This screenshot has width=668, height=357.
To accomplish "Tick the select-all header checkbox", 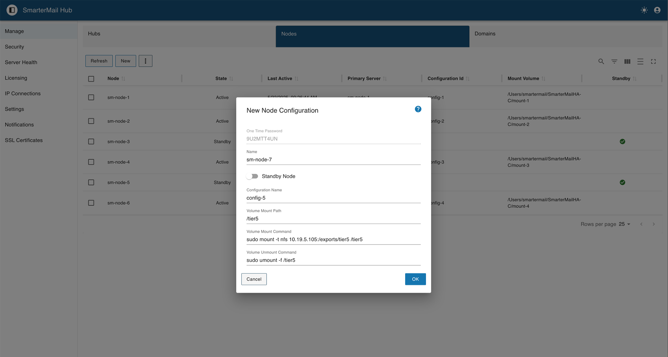I will point(91,79).
